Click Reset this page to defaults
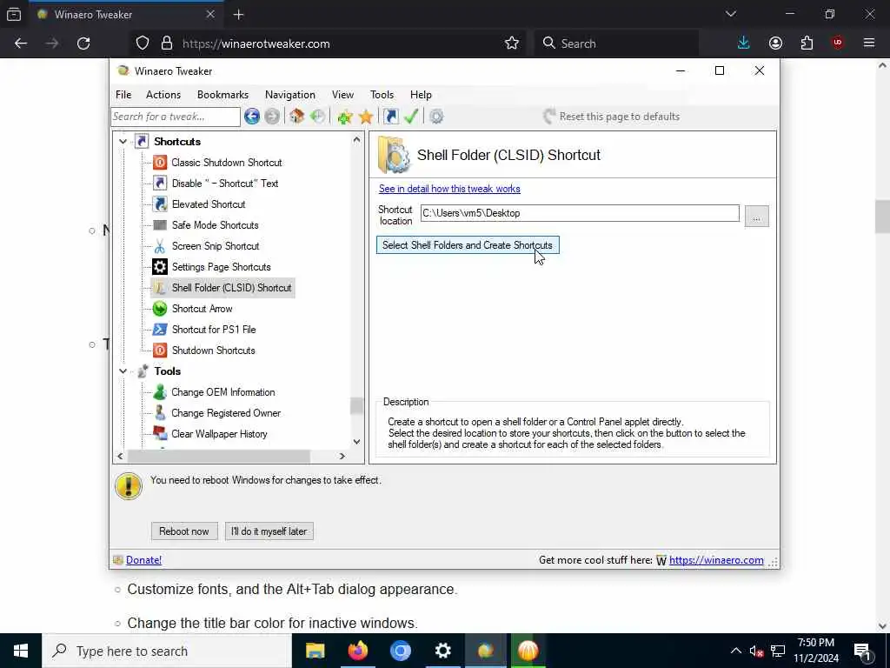The height and width of the screenshot is (668, 890). [x=611, y=117]
